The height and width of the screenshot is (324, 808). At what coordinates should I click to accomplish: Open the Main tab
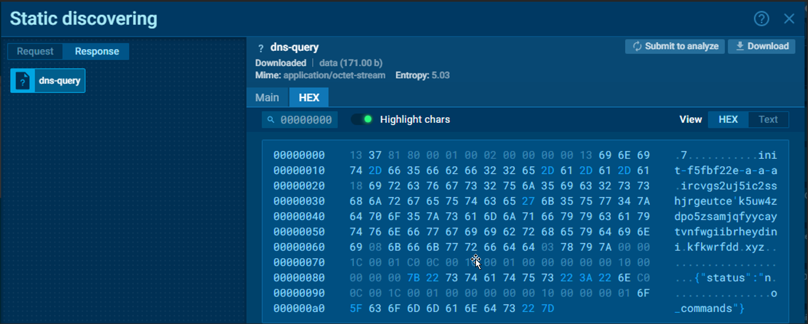click(x=267, y=98)
